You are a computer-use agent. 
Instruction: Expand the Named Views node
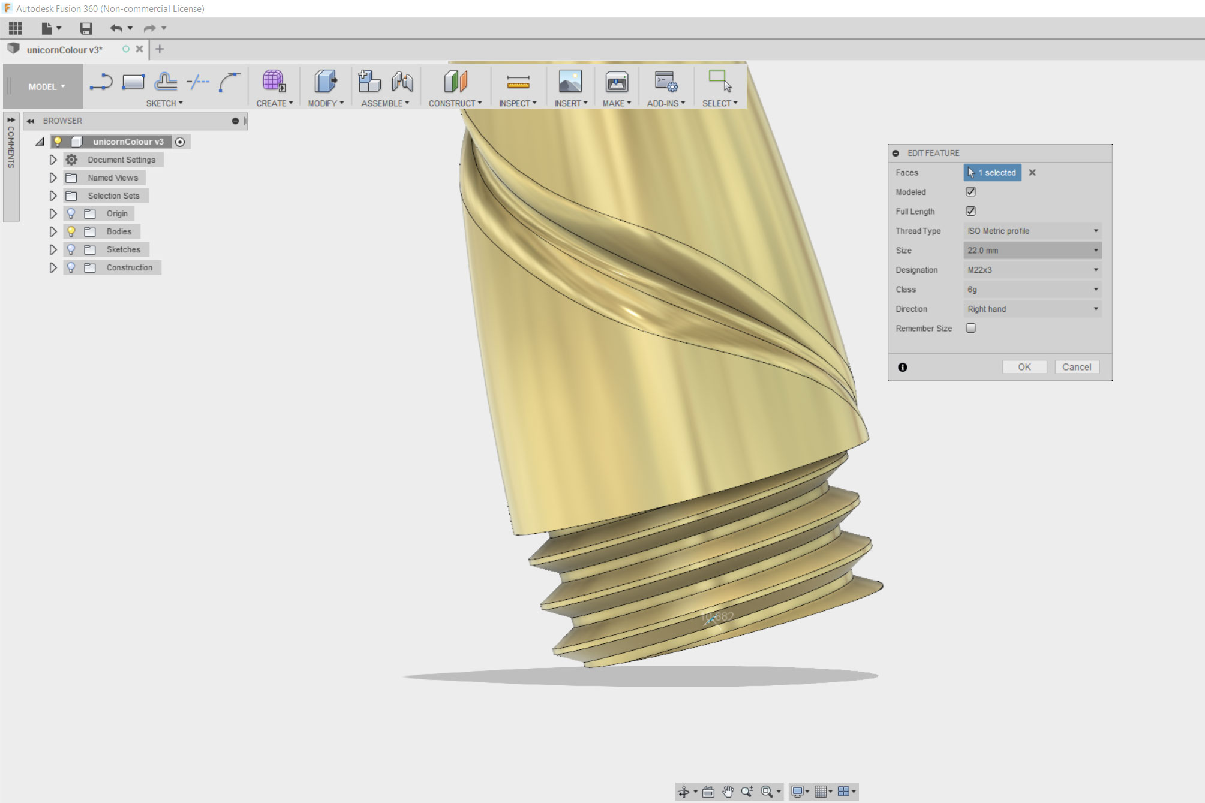[x=53, y=178]
